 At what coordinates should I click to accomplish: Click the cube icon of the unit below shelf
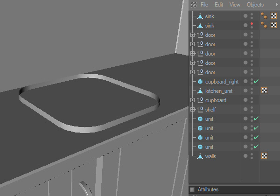(x=200, y=119)
